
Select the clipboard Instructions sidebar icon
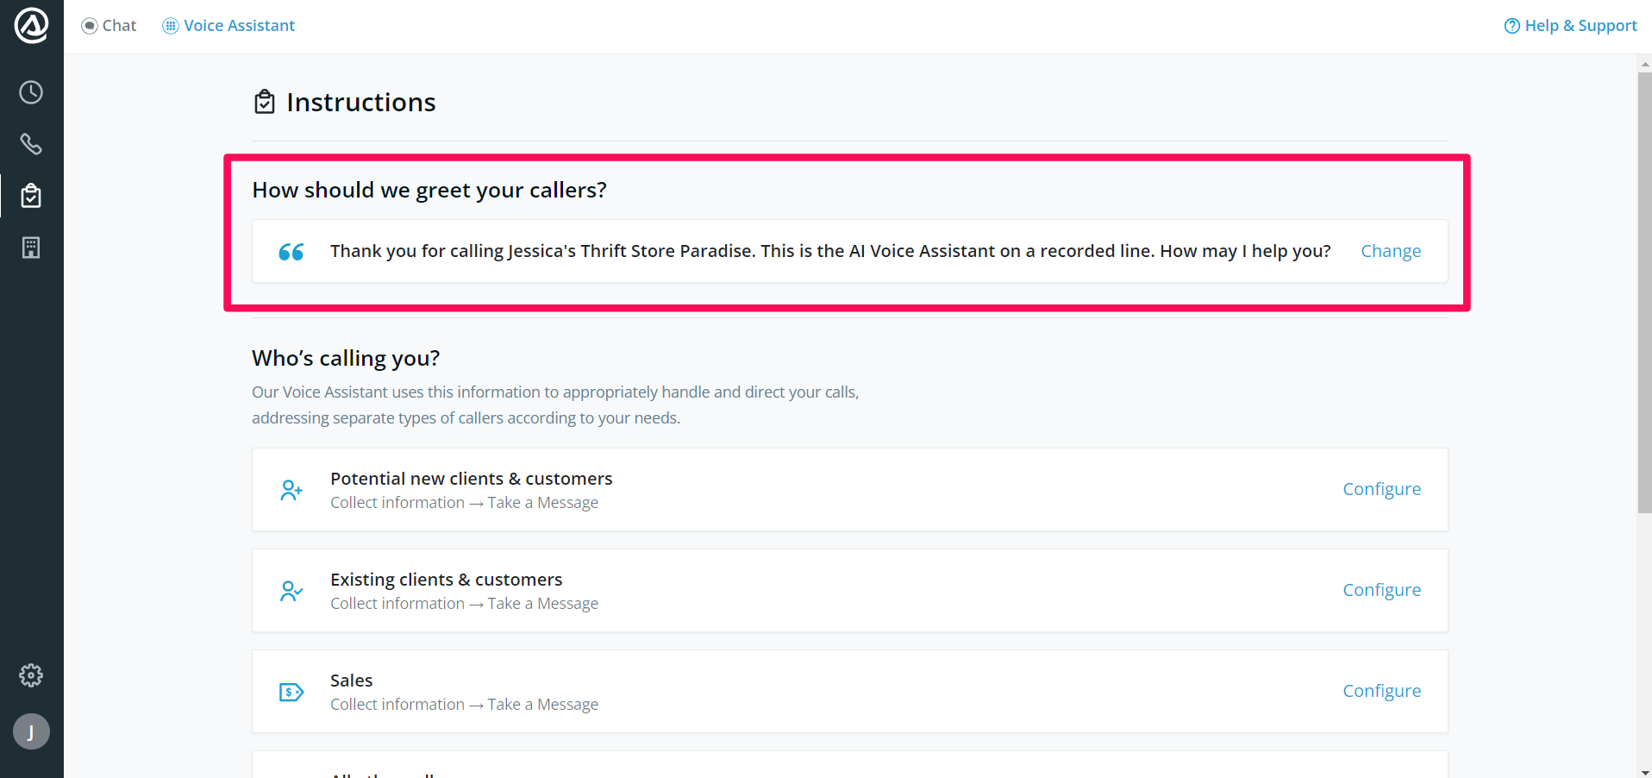coord(31,196)
